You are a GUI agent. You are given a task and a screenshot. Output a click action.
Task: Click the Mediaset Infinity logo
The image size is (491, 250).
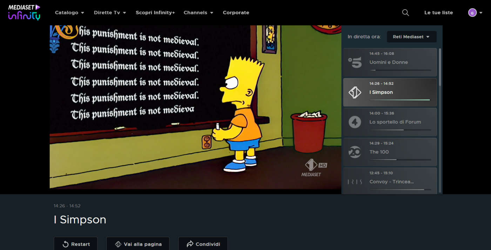coord(23,12)
